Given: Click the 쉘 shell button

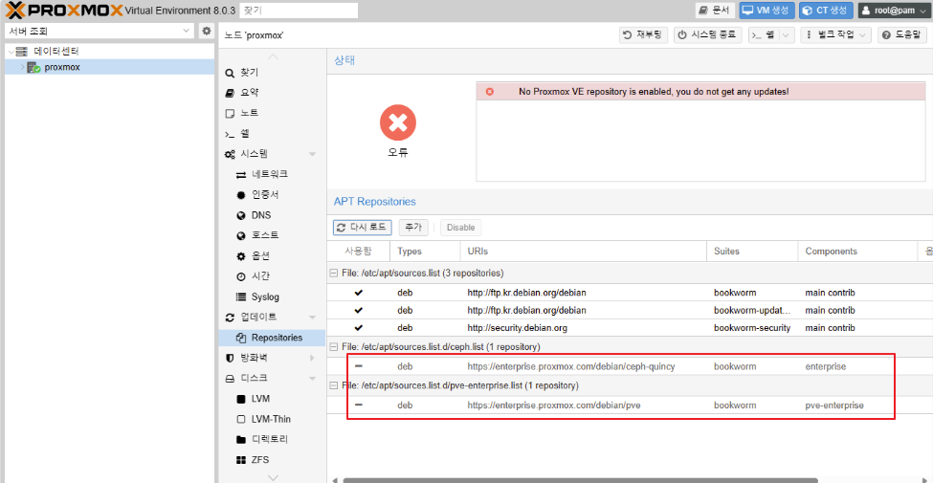Looking at the screenshot, I should [763, 35].
